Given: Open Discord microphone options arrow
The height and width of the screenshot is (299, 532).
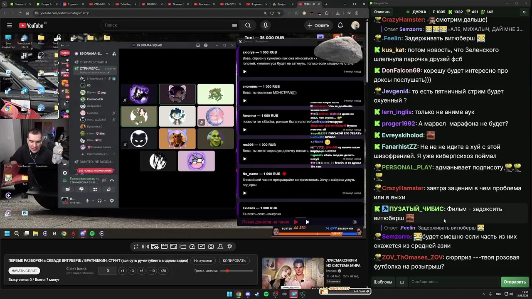Looking at the screenshot, I should pyautogui.click(x=92, y=201).
